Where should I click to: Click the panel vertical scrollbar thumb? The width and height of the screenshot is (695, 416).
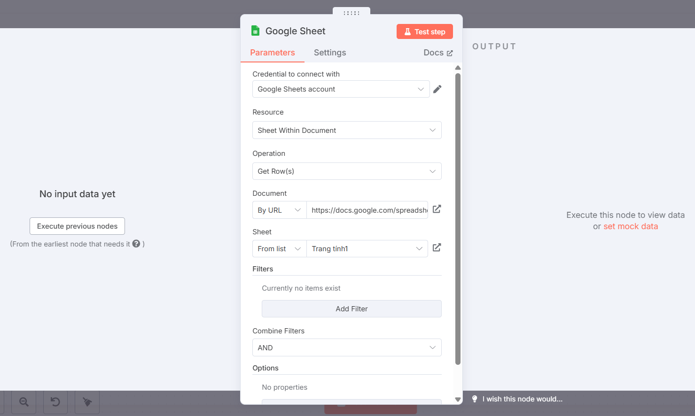[458, 218]
